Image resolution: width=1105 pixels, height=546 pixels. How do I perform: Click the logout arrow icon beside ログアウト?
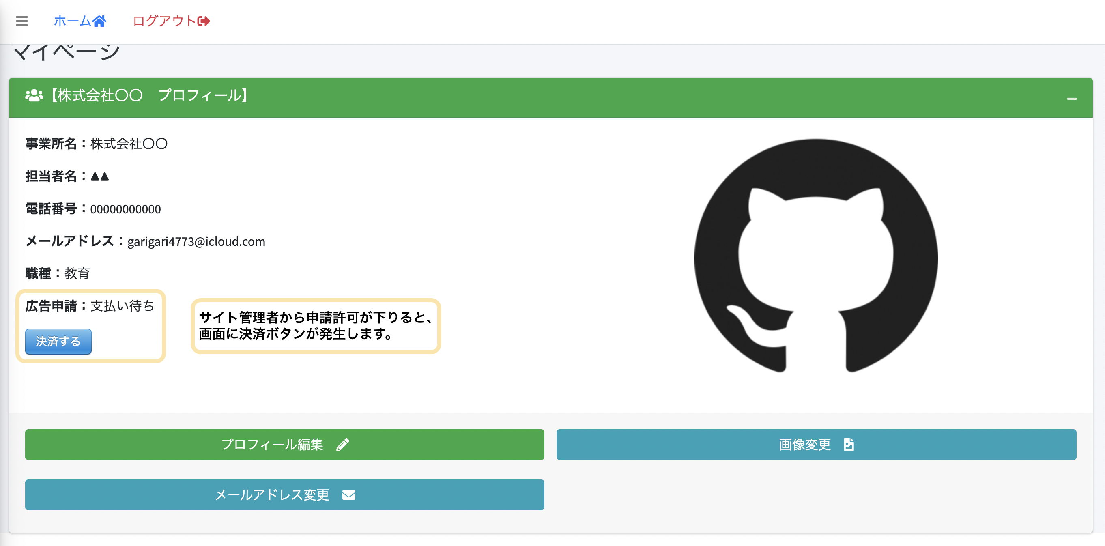[x=203, y=21]
